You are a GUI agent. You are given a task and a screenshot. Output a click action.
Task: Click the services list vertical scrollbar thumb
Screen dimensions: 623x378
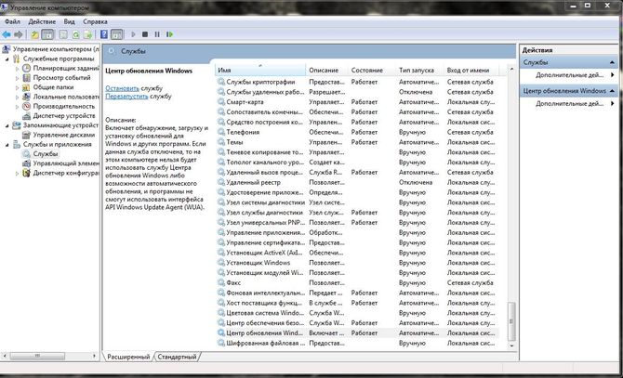click(x=511, y=321)
